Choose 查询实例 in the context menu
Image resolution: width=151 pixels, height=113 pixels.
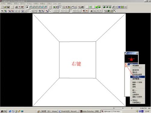coord(137,70)
